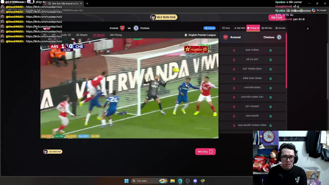Close the Xem Trực Tiếp Arsenal browser tab
329x185 pixels.
pyautogui.click(x=81, y=4)
